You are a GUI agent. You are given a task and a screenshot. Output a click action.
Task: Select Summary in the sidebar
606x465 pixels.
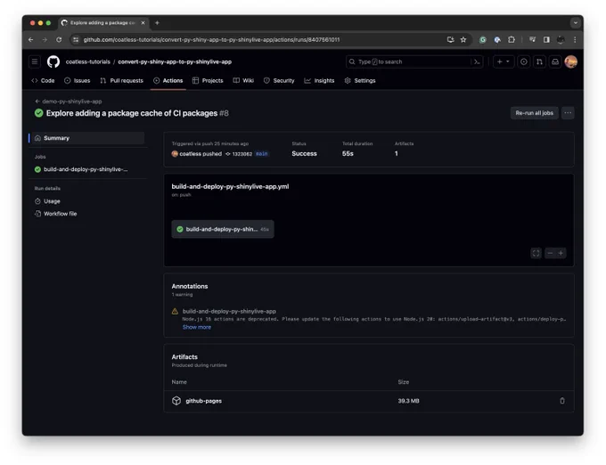[x=86, y=138]
